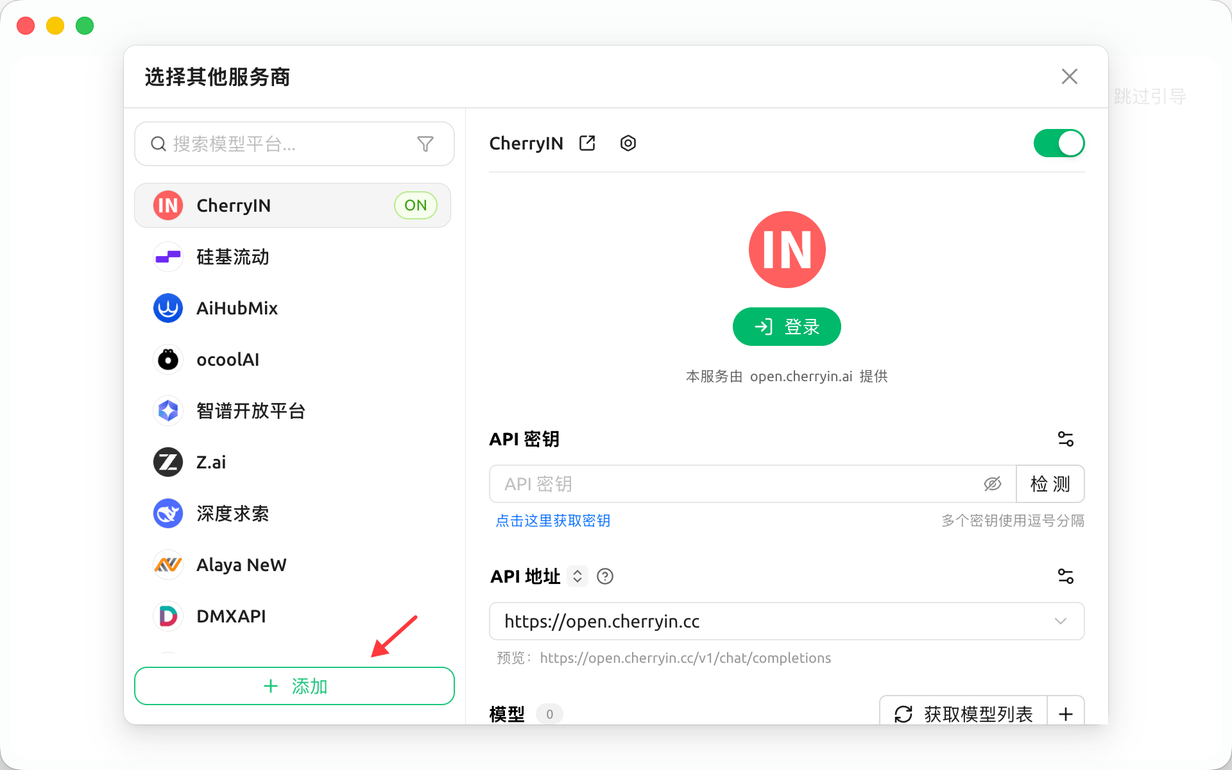Open CherryIN provider settings hexagon icon

[628, 143]
